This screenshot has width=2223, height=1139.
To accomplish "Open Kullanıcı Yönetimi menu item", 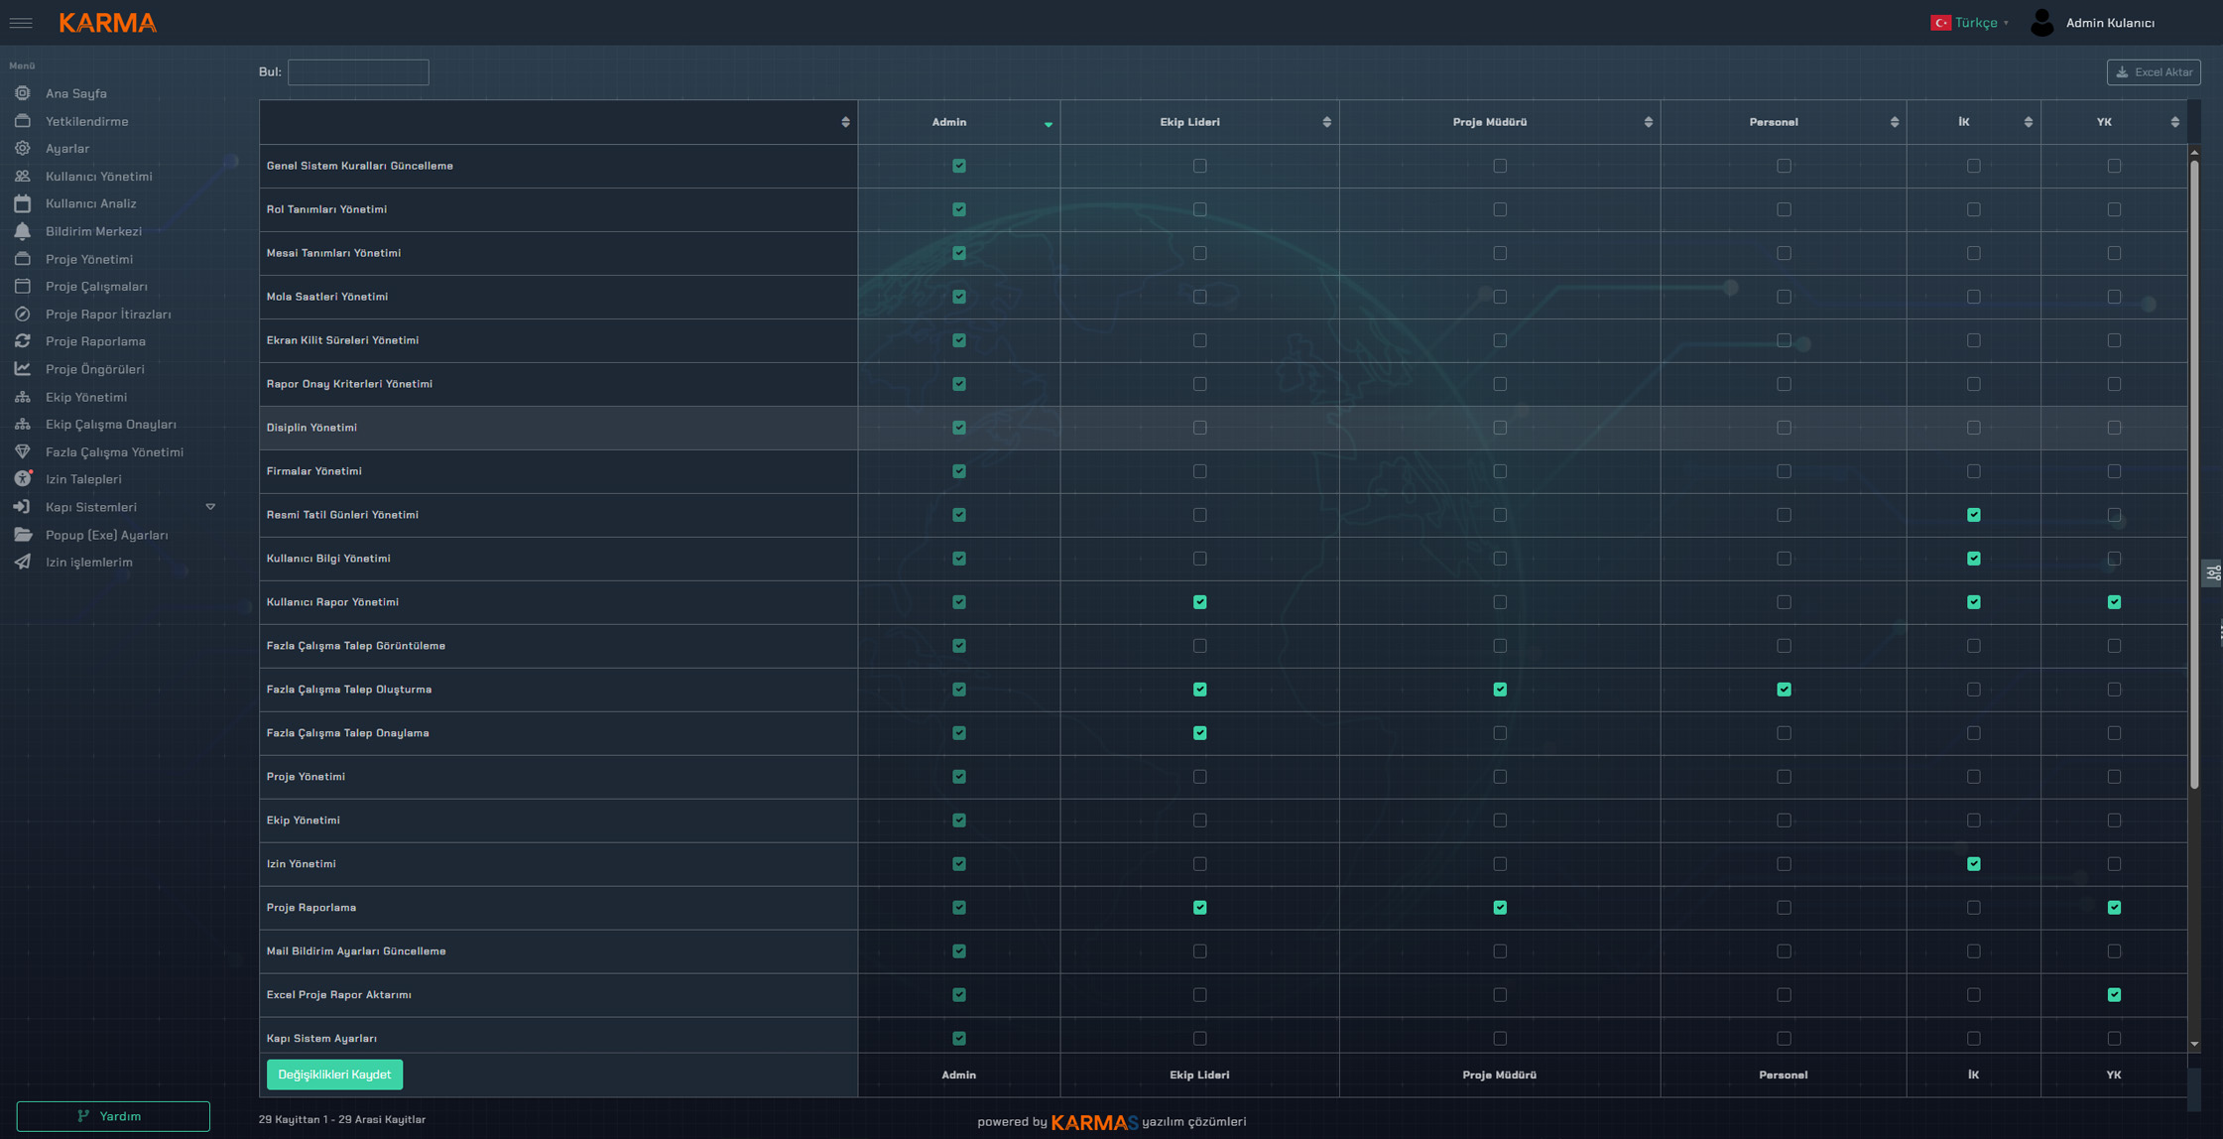I will click(x=98, y=177).
